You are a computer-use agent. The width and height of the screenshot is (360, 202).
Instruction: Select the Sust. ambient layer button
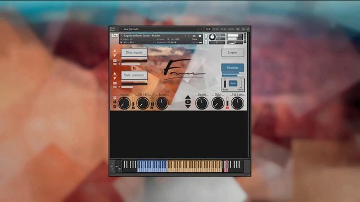tap(134, 75)
